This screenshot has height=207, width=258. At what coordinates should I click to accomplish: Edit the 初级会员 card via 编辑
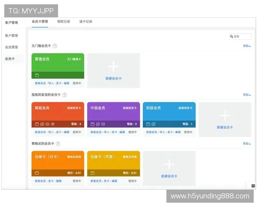[178, 132]
